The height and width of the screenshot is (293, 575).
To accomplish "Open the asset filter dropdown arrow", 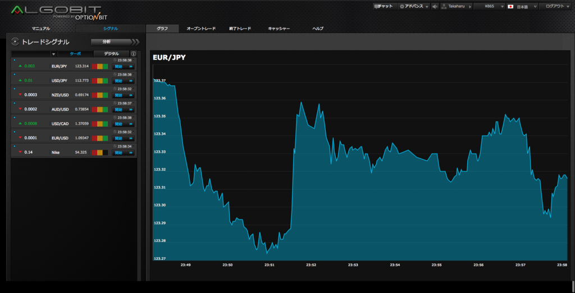I will [53, 54].
